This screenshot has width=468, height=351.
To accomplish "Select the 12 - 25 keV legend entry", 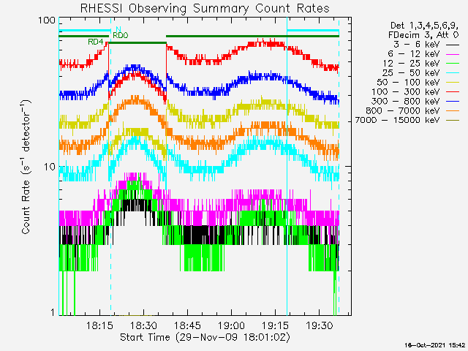I will [421, 64].
